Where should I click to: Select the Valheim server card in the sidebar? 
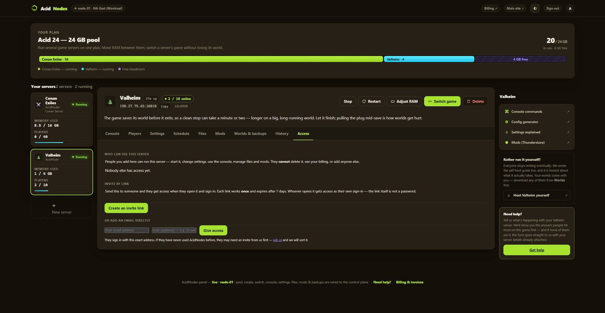point(62,172)
